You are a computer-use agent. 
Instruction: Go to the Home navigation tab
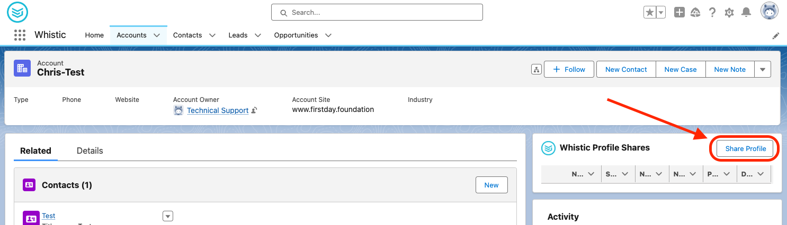(x=94, y=35)
